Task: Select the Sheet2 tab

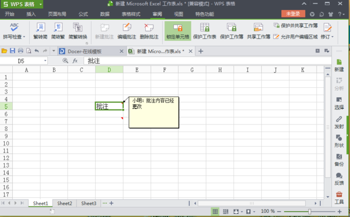Action: [x=65, y=204]
